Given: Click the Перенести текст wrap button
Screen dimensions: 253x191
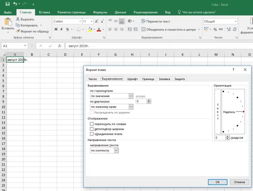Looking at the screenshot, I should tap(156, 21).
